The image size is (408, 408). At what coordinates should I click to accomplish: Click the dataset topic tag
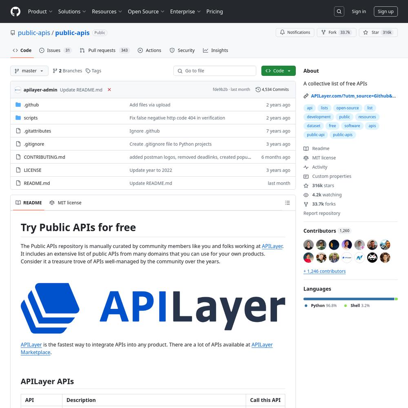313,126
